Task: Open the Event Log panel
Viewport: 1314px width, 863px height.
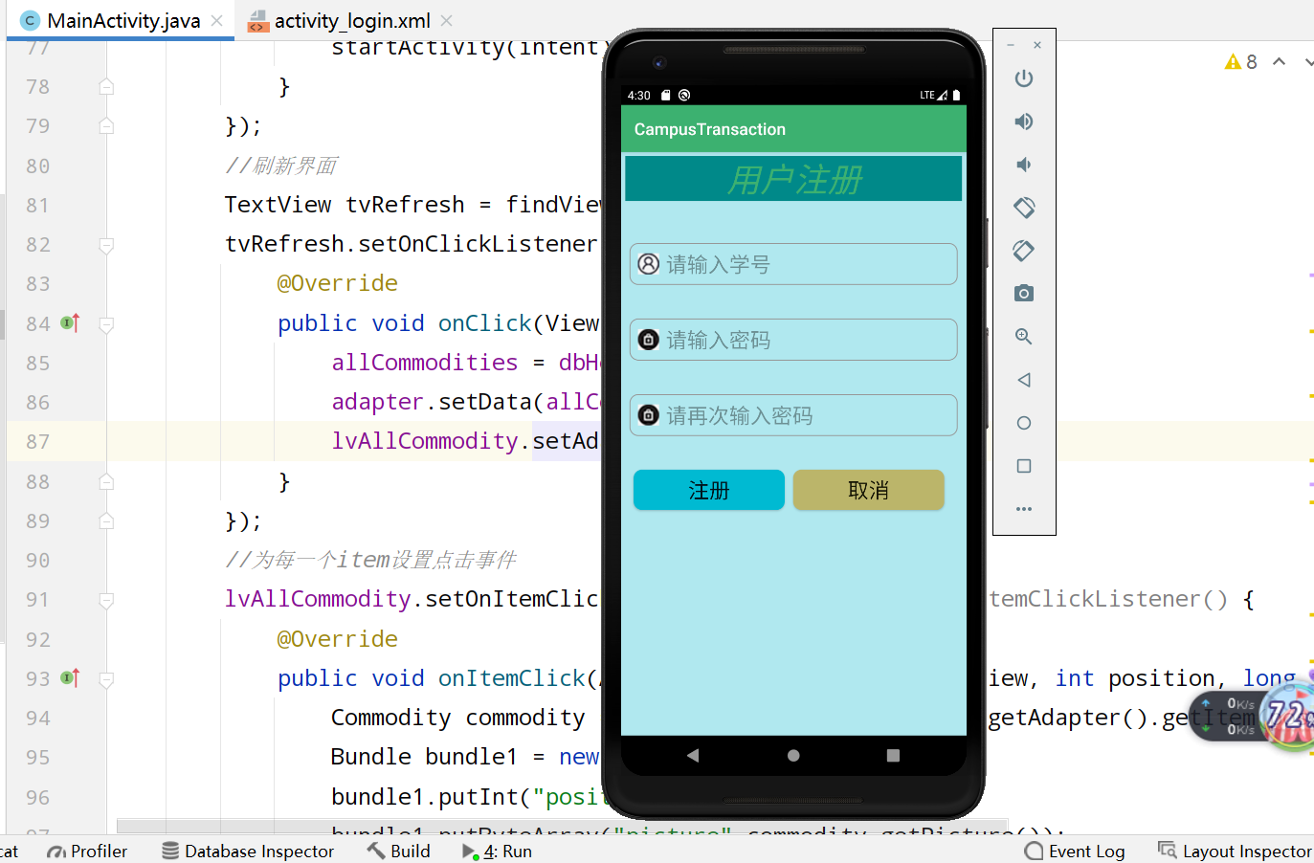Action: click(x=1075, y=851)
